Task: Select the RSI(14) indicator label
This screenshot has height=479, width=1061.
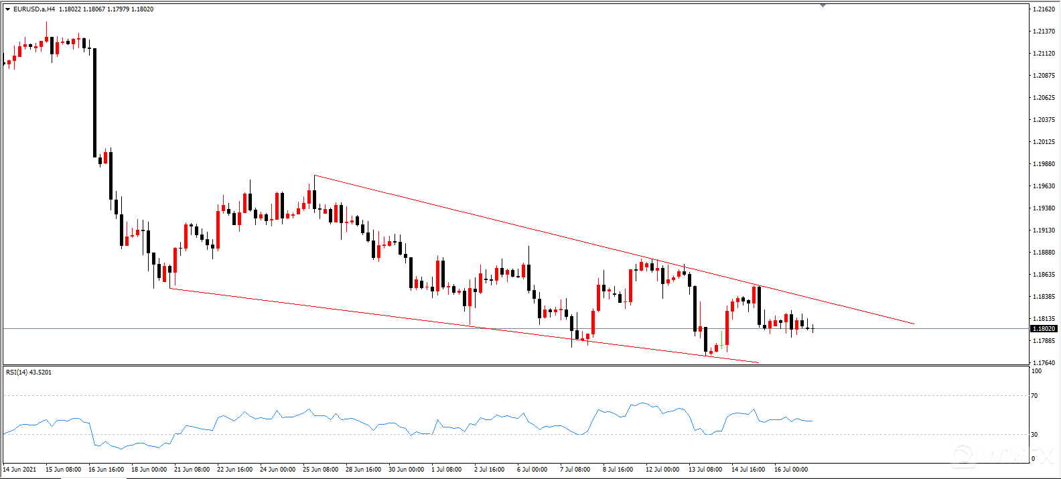Action: pyautogui.click(x=28, y=372)
